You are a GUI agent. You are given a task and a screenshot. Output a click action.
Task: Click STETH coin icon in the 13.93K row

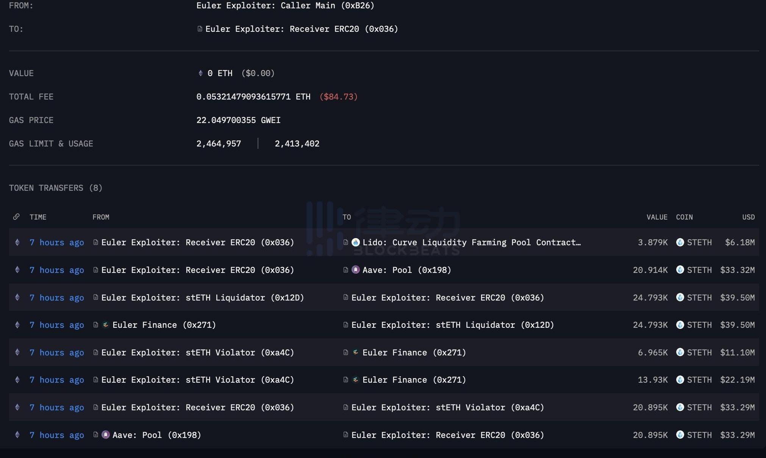pyautogui.click(x=680, y=380)
